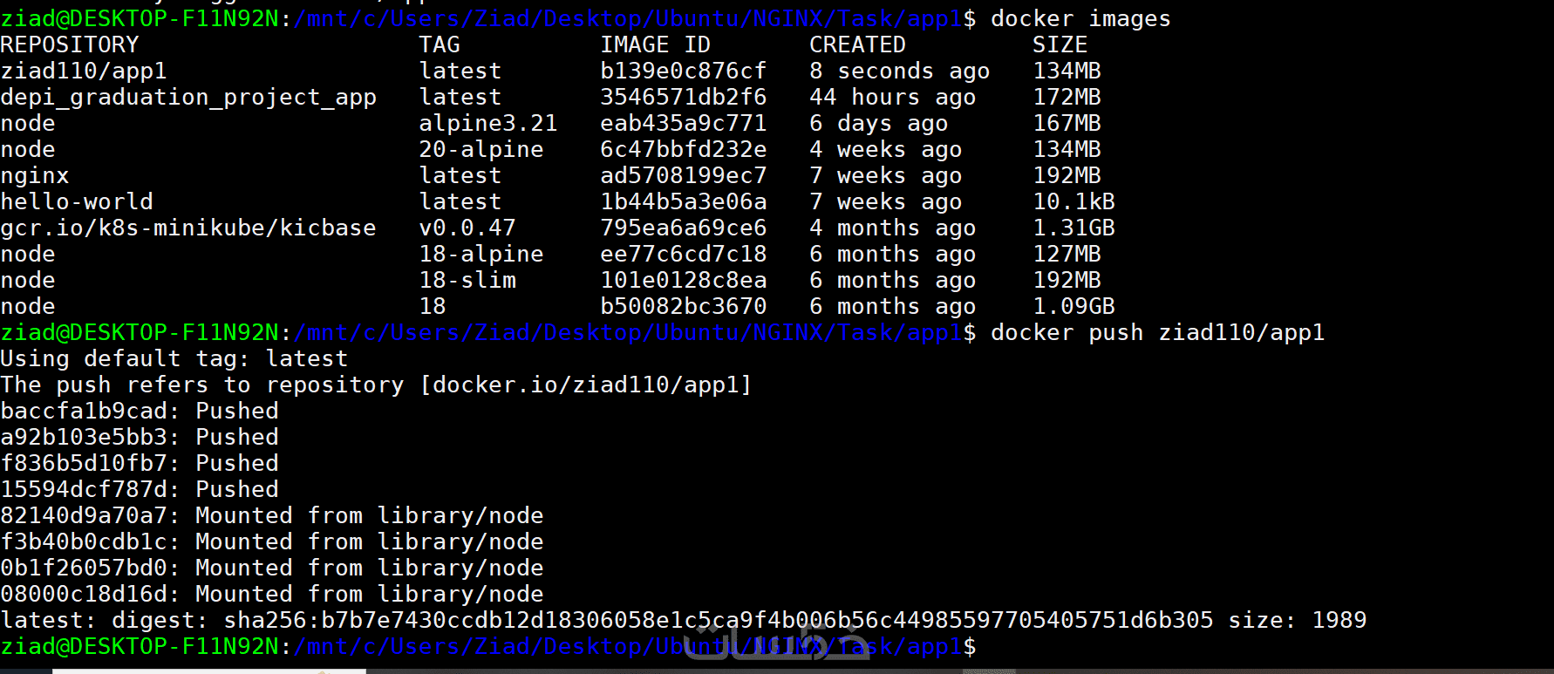Screen dimensions: 1554x674
Task: Select mounted layer ID 0b1f26057bd0
Action: 84,568
